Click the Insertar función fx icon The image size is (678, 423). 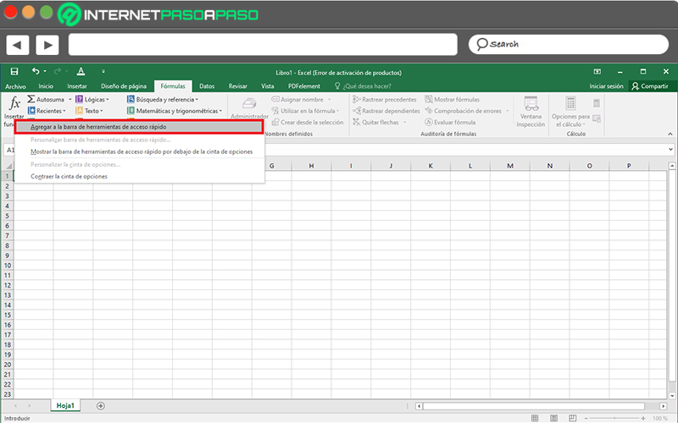(14, 103)
